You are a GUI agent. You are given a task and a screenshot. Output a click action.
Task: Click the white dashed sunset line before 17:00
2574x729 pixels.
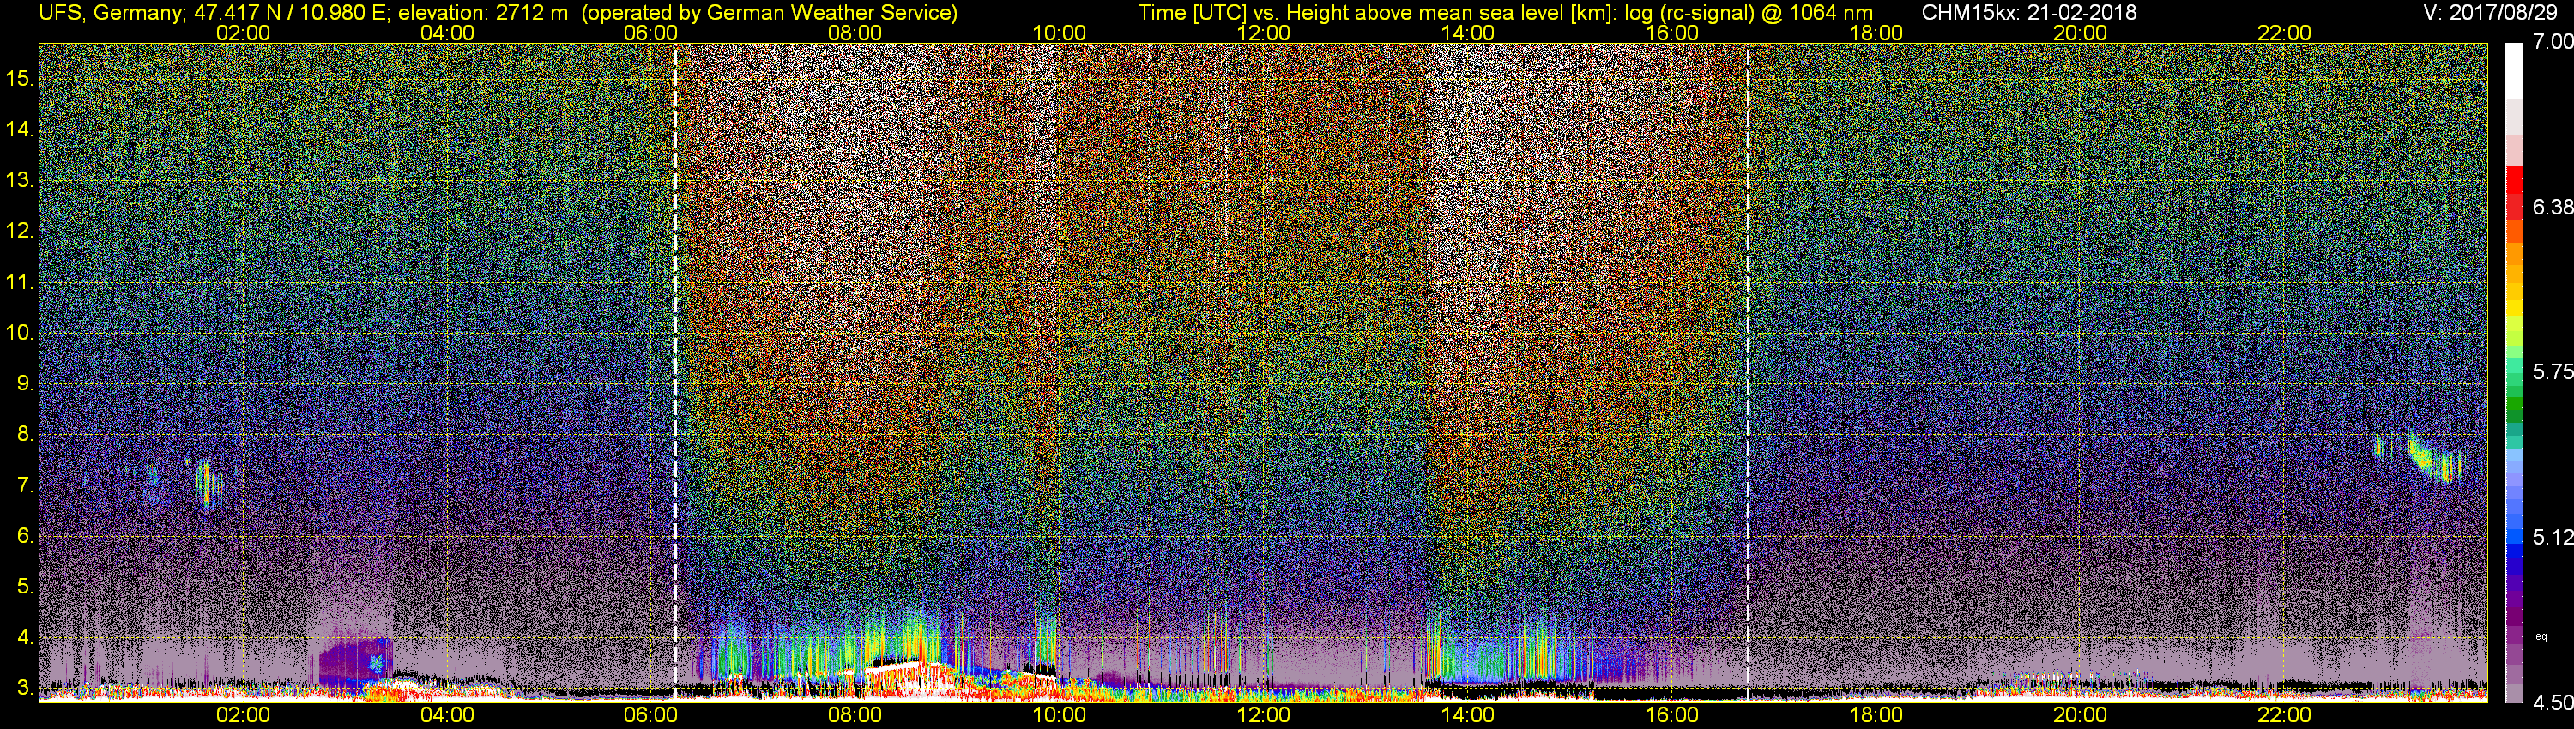[1748, 371]
